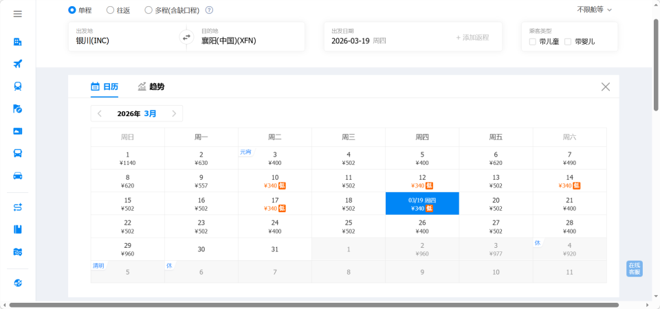Open the route-planning arrows icon in the sidebar
This screenshot has width=660, height=309.
(18, 207)
